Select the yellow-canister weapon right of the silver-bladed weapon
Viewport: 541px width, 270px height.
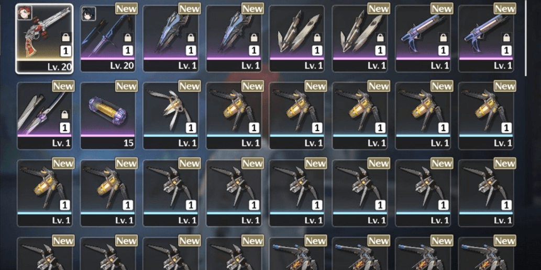coord(234,116)
